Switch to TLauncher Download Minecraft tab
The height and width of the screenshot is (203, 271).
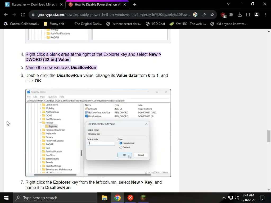[x=33, y=4]
